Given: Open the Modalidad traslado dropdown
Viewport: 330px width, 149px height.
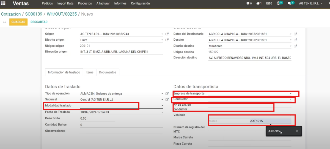Looking at the screenshot, I should click(162, 106).
